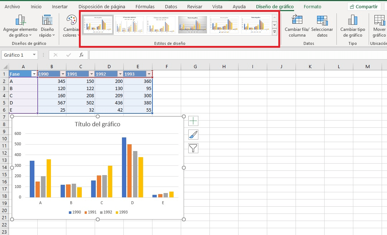Image resolution: width=387 pixels, height=235 pixels.
Task: Switch to the Ayuda tab
Action: pyautogui.click(x=239, y=7)
